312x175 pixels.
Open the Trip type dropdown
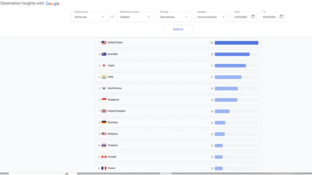click(174, 17)
